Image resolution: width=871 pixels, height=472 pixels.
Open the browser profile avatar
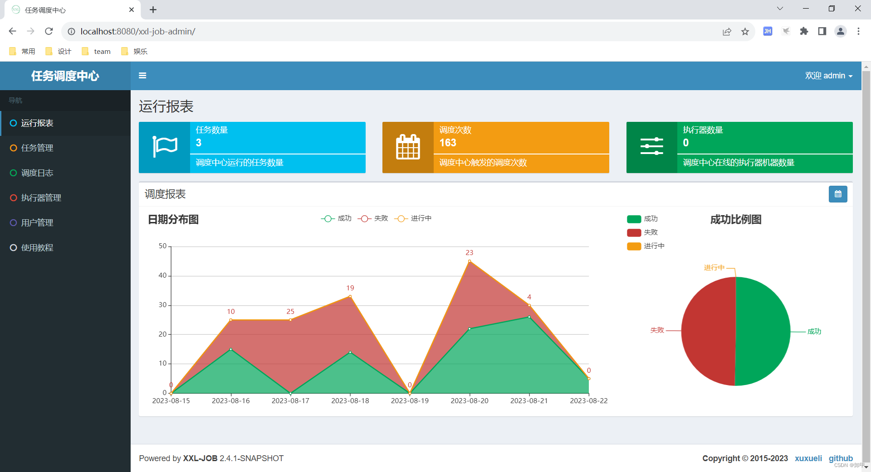click(x=841, y=31)
